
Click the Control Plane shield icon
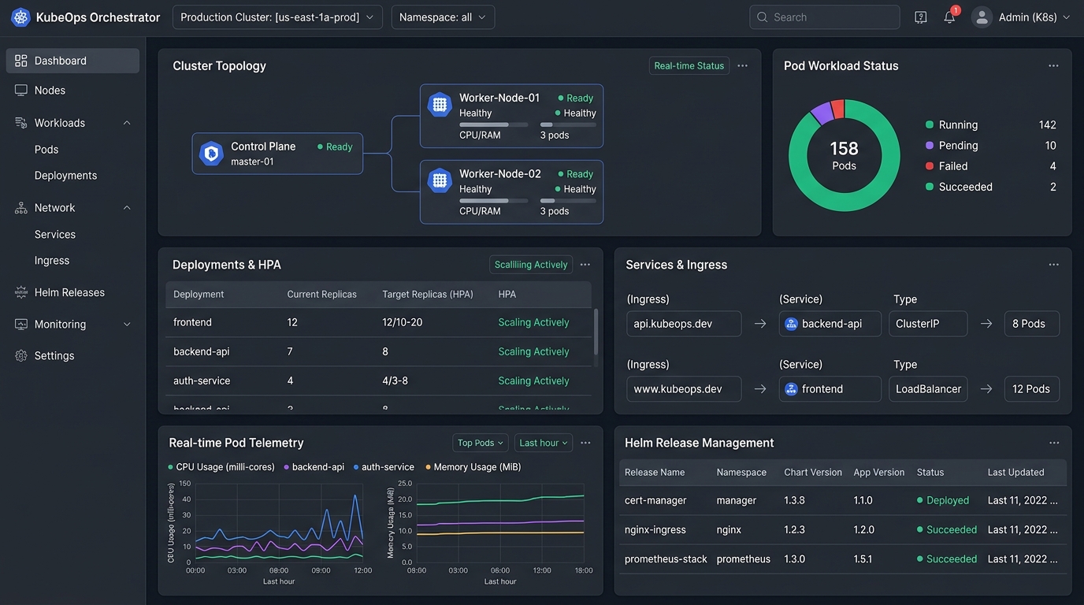(211, 153)
